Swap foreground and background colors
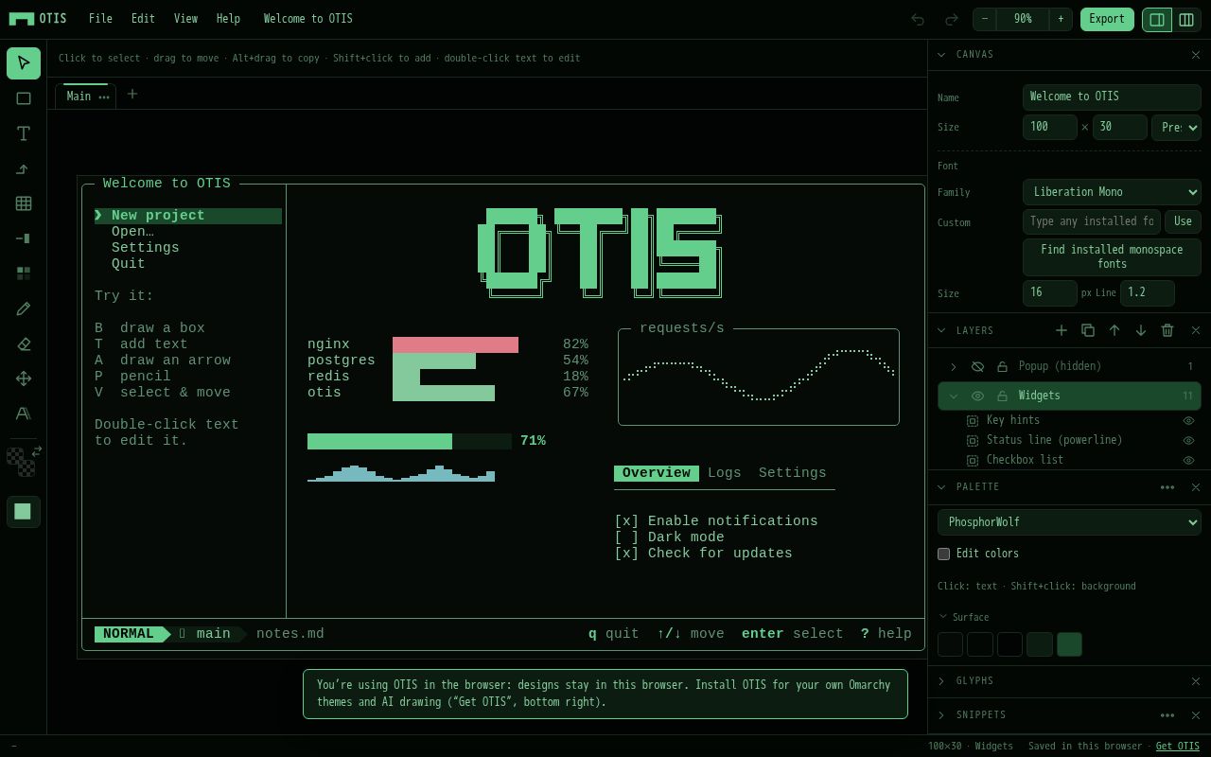1211x757 pixels. (x=37, y=450)
